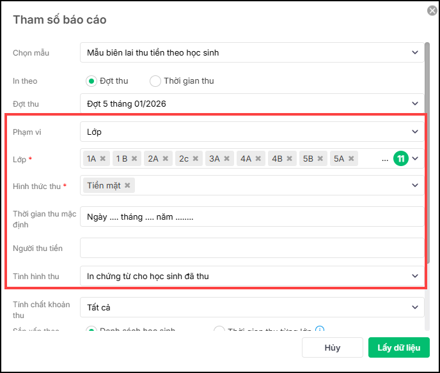Remove the 2c class tag
This screenshot has width=440, height=373.
[196, 158]
